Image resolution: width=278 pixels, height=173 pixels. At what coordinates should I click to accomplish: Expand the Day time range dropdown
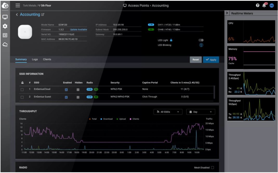pos(200,112)
